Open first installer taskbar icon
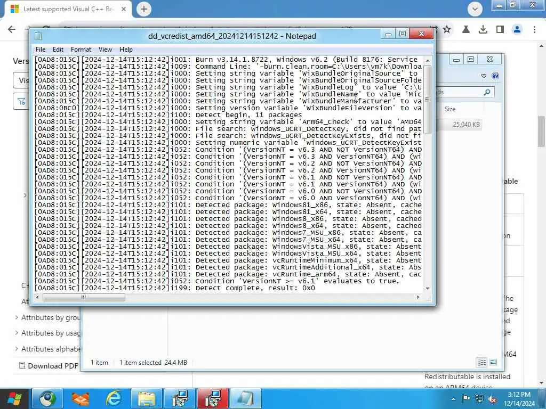This screenshot has height=409, width=546. [180, 398]
